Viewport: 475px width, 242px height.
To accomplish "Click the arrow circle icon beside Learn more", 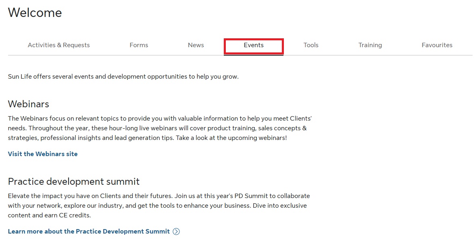I will click(x=176, y=232).
